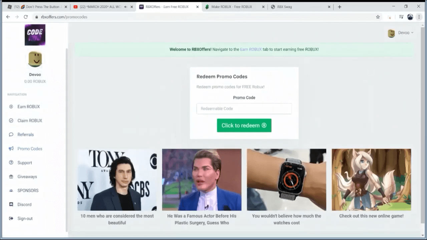Open the Tony Awards man ad image
This screenshot has height=240, width=427.
tap(117, 180)
